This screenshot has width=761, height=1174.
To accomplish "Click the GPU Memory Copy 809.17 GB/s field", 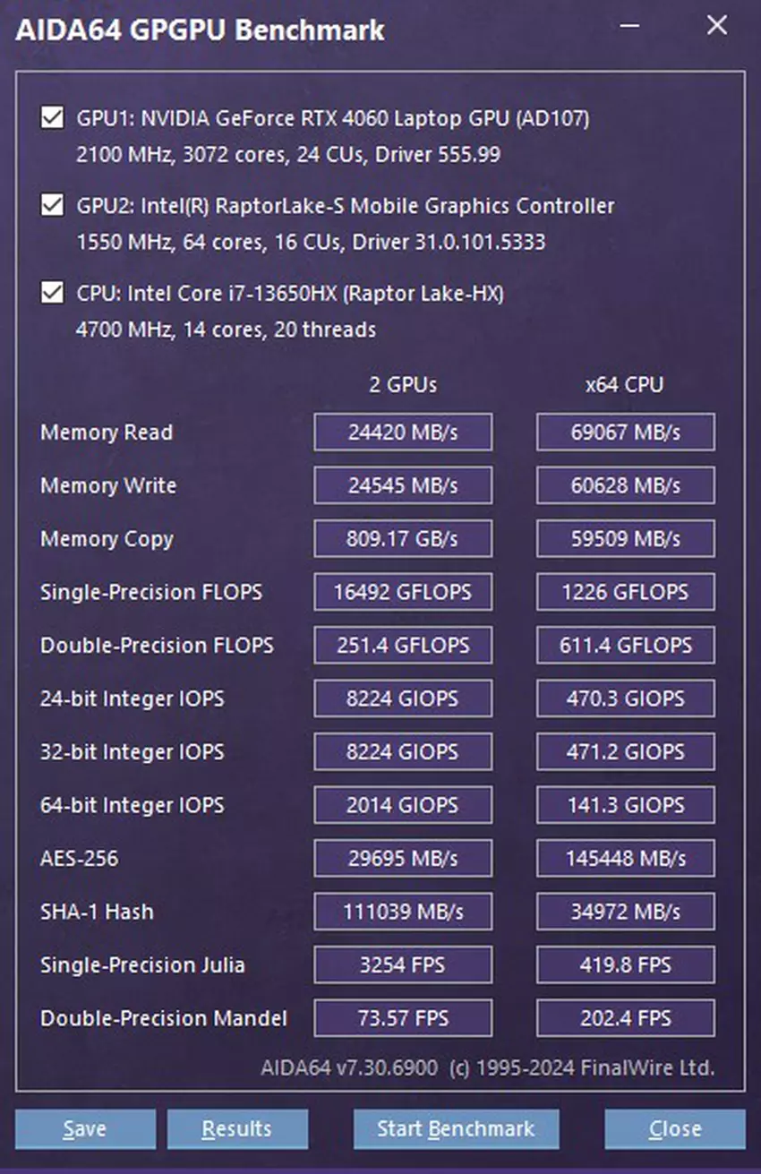I will coord(403,539).
